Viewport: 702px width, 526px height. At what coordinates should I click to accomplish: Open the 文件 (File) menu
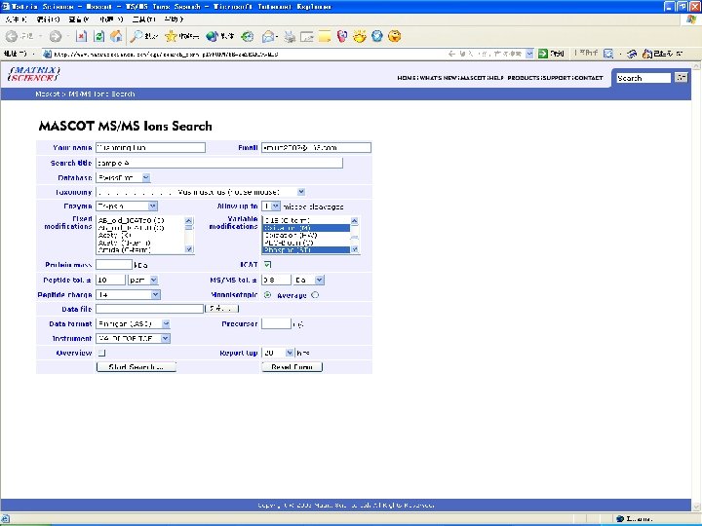click(16, 19)
